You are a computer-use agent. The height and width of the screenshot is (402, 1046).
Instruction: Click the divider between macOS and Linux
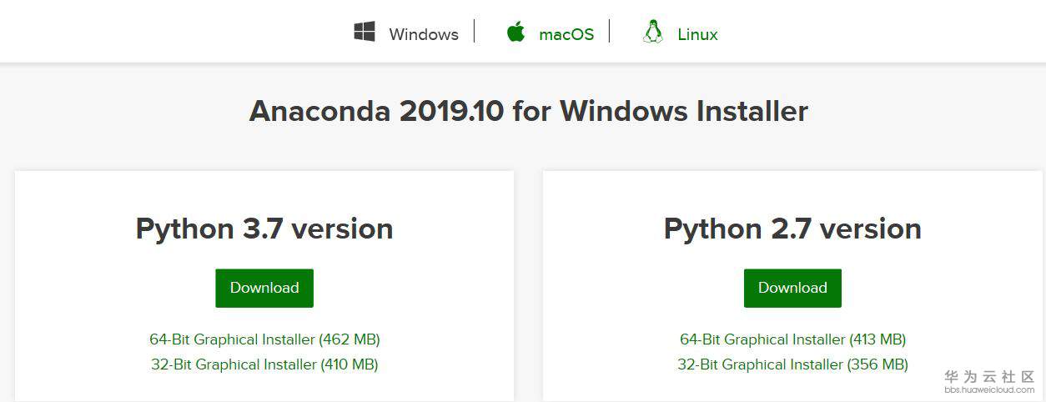(610, 32)
